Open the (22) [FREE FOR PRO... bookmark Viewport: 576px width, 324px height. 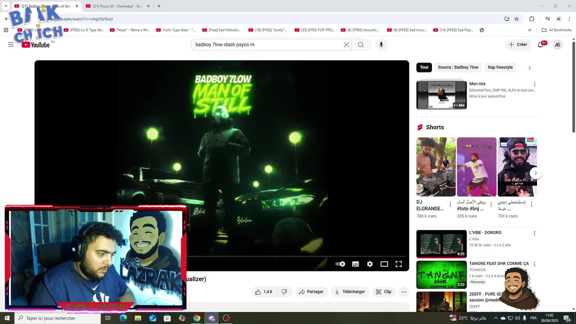[x=315, y=30]
